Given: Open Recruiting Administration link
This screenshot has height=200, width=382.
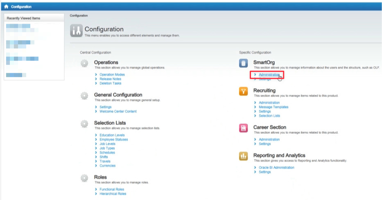Looking at the screenshot, I should pos(269,103).
